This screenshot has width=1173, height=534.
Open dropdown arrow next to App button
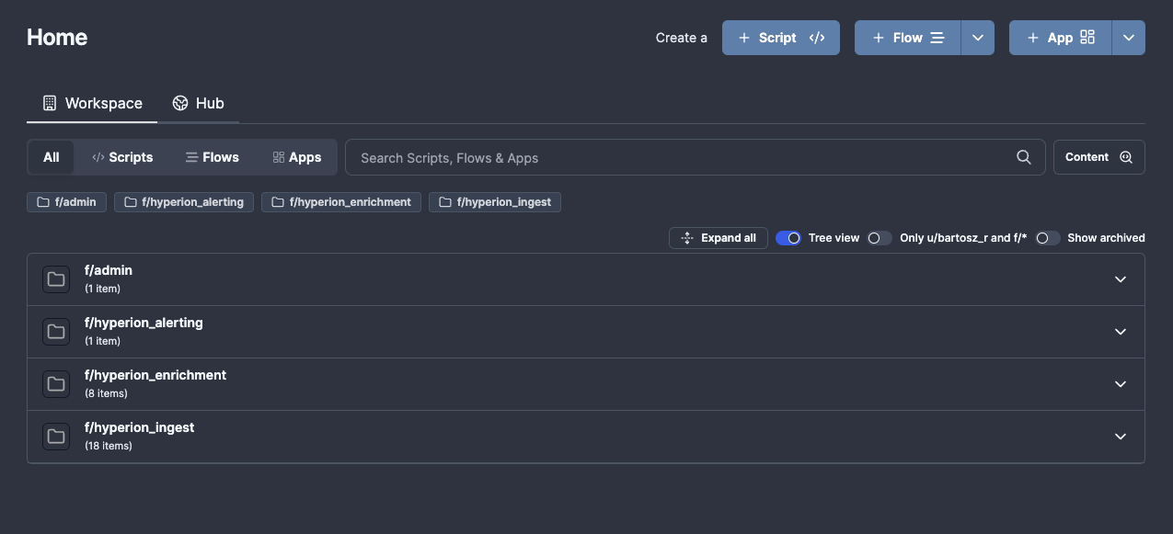[1128, 38]
